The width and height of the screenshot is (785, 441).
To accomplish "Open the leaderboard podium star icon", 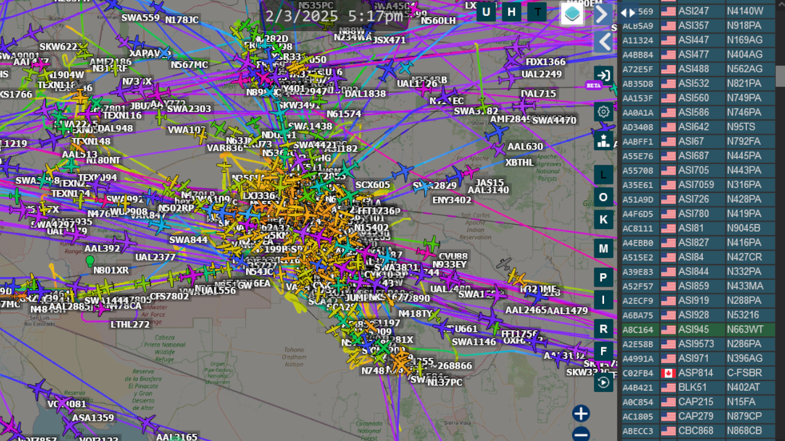I will click(x=603, y=141).
